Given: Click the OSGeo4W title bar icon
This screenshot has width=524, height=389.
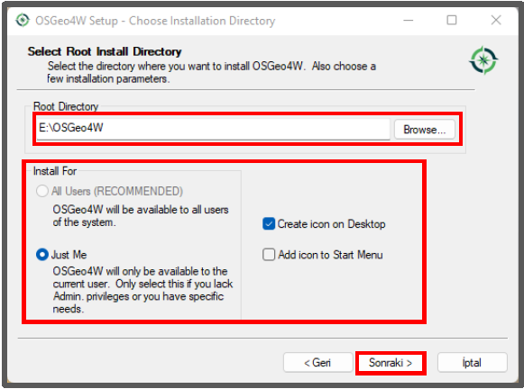Looking at the screenshot, I should tap(23, 21).
